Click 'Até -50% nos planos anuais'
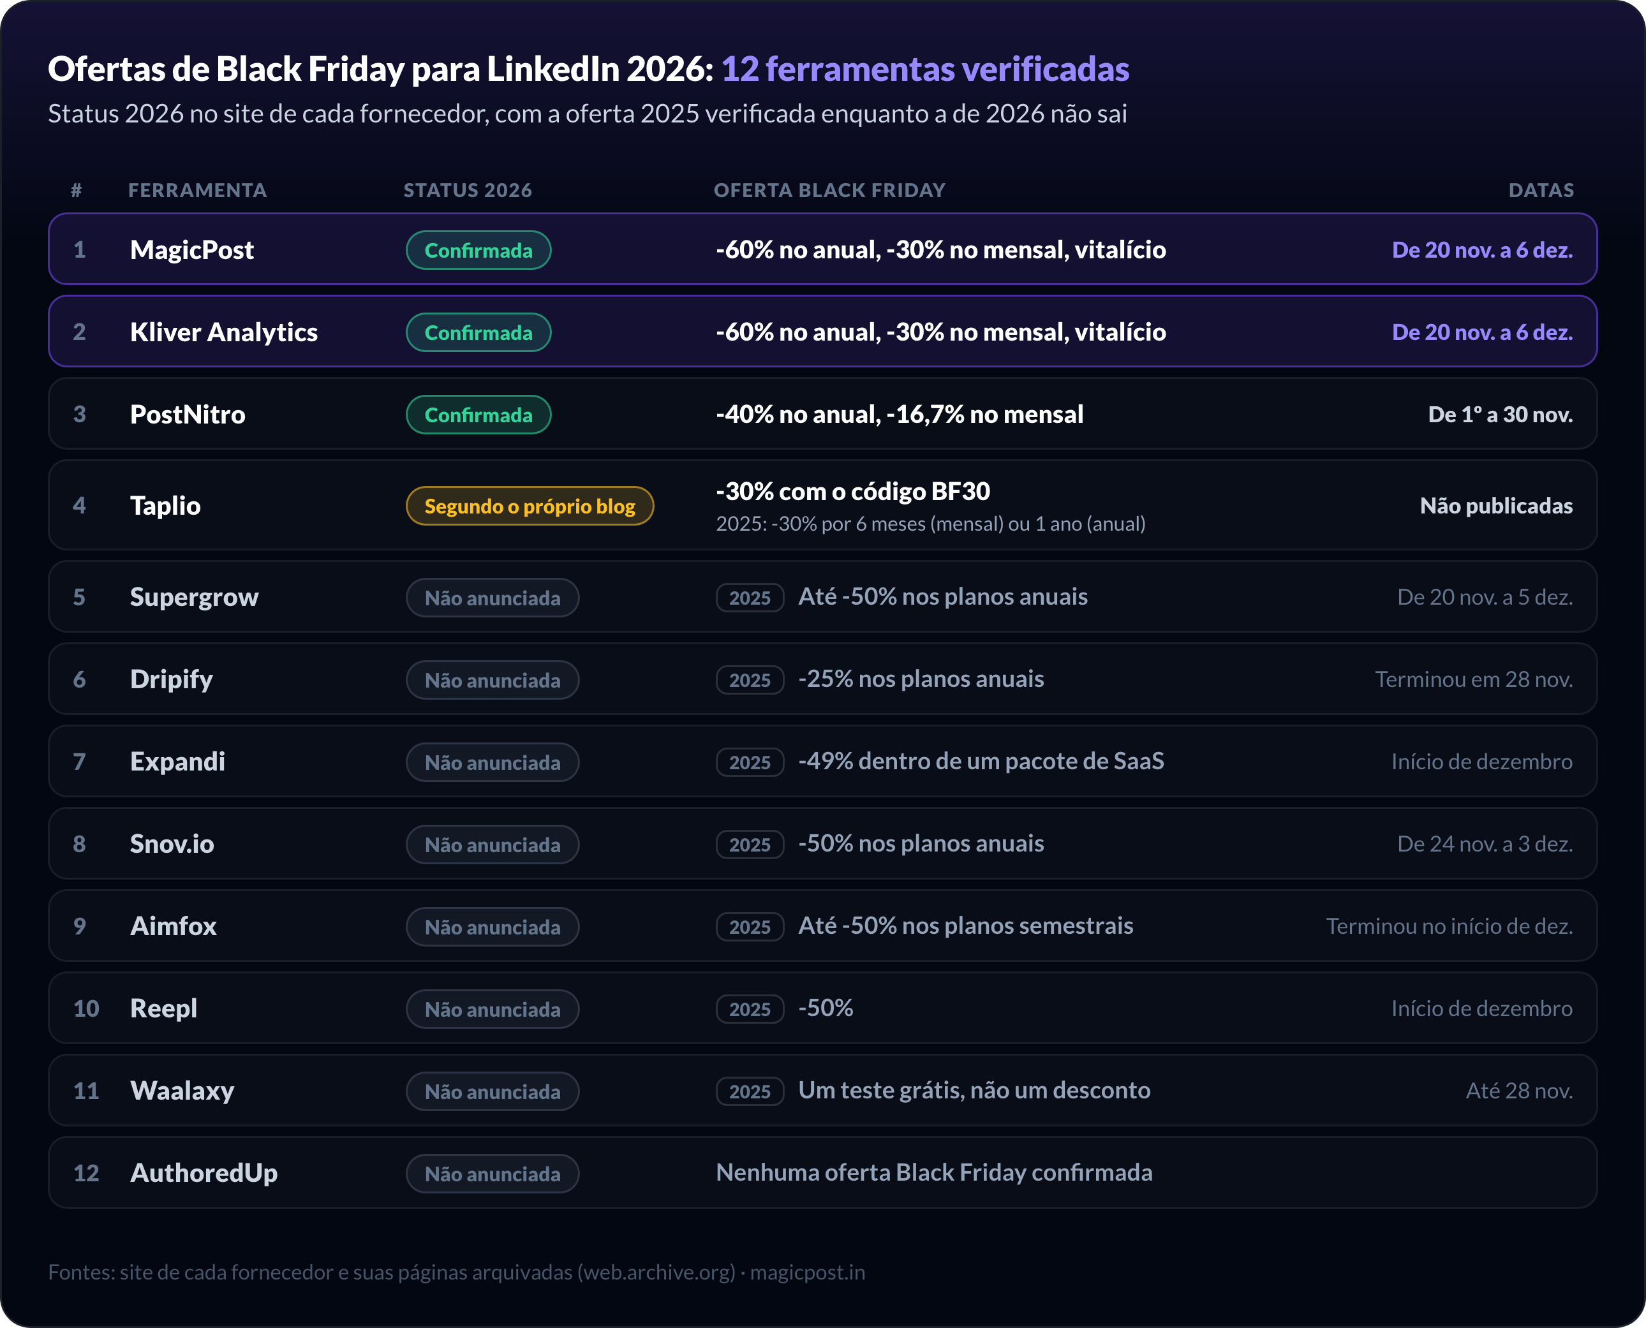This screenshot has height=1328, width=1646. pos(943,596)
